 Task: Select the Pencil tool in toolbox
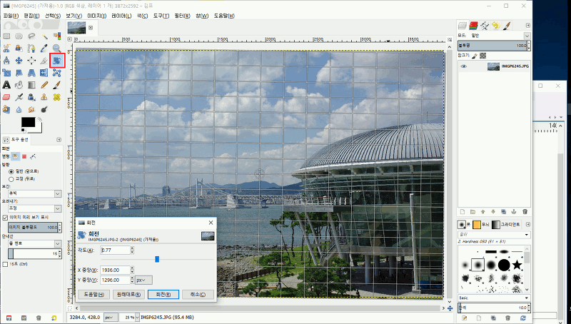pos(44,85)
